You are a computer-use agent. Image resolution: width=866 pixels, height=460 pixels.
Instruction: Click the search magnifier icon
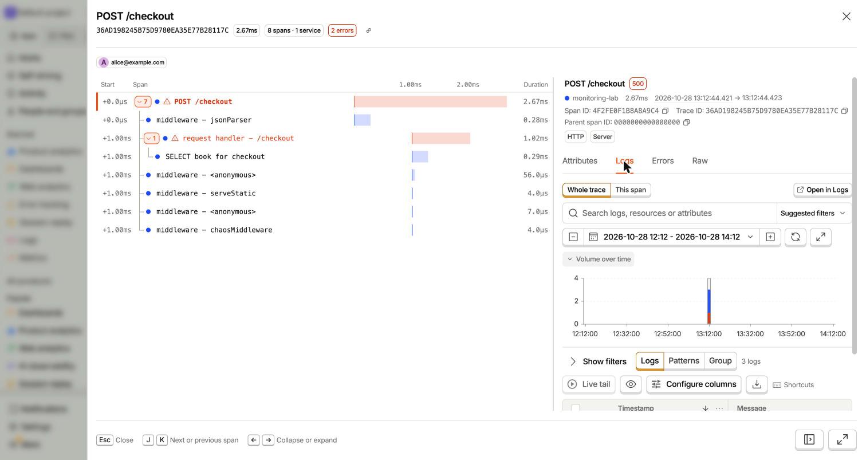(573, 213)
